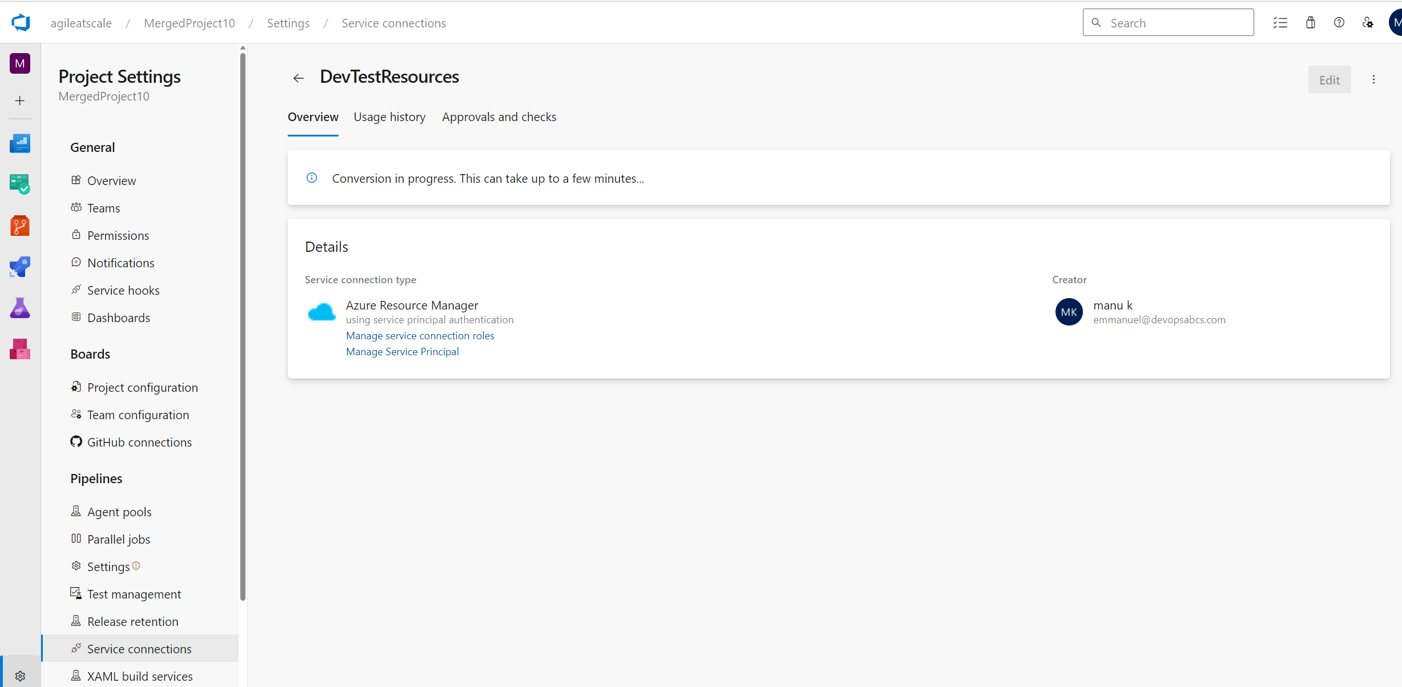Click the settings sidebar vertical scrollbar
The image size is (1402, 687).
243,326
